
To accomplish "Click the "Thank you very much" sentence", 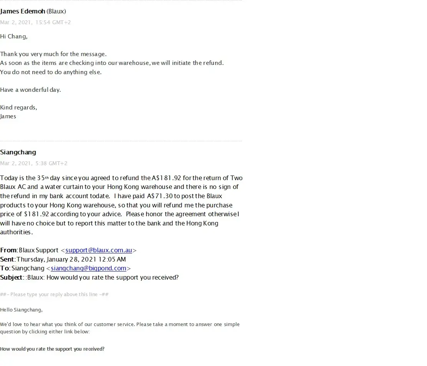I will pyautogui.click(x=53, y=54).
